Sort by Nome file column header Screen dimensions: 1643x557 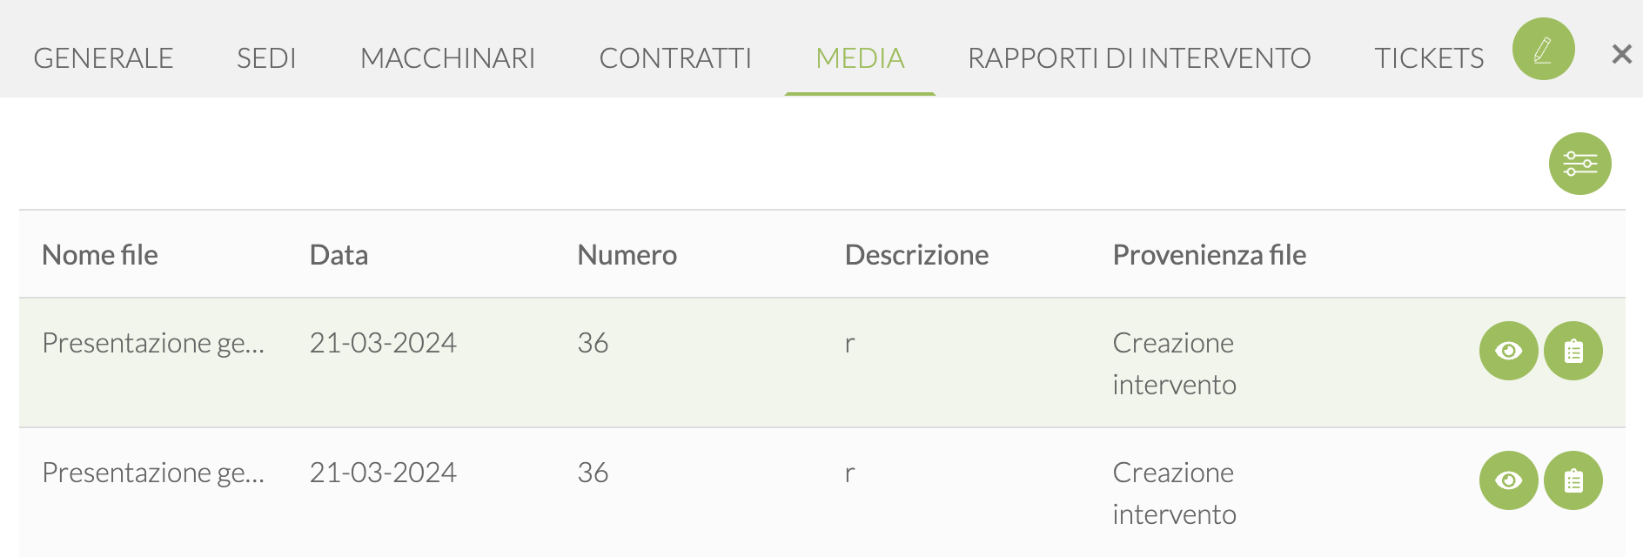pos(100,255)
